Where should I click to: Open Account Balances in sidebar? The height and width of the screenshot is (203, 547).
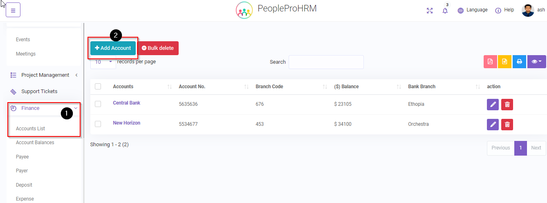click(x=35, y=143)
